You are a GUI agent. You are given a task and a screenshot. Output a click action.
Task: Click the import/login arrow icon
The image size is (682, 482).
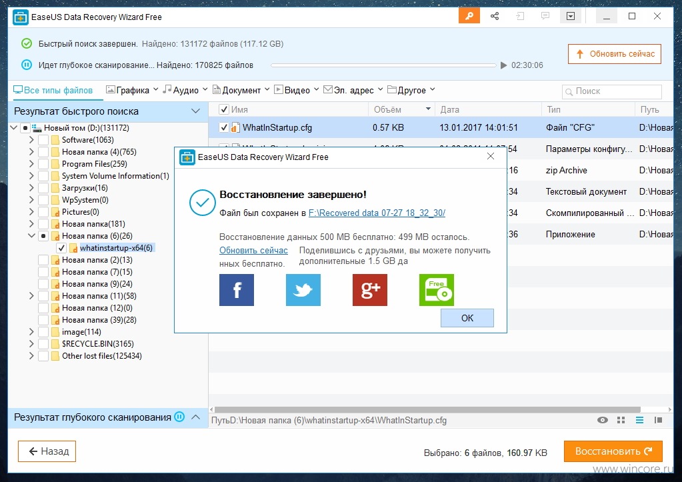tap(520, 16)
